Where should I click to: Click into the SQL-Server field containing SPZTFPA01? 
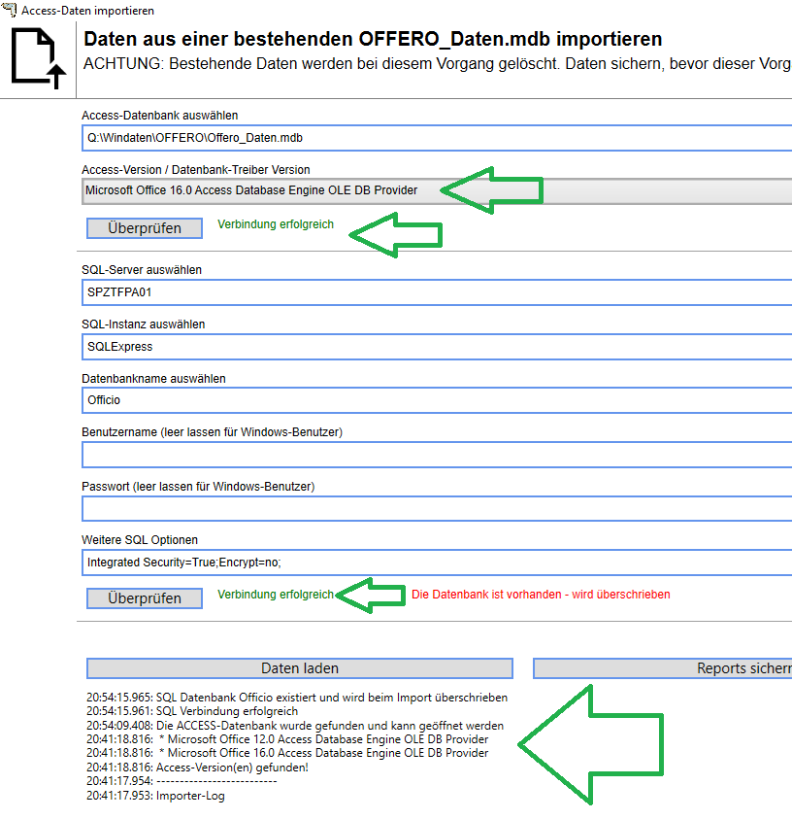[437, 291]
